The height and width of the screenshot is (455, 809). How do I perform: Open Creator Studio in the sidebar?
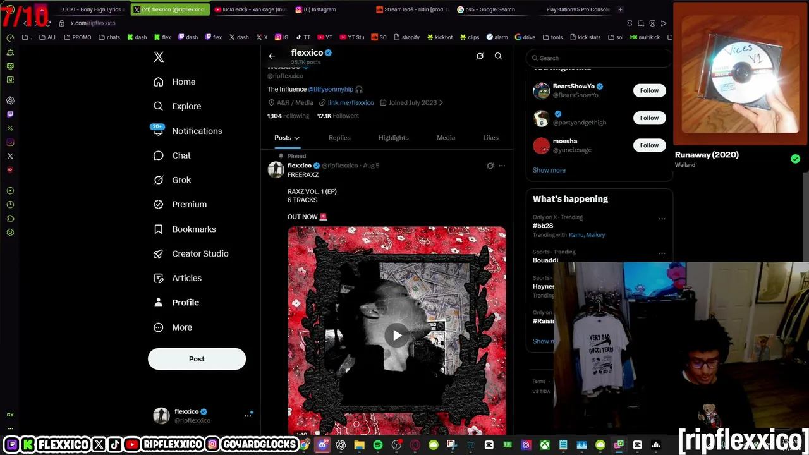coord(191,253)
